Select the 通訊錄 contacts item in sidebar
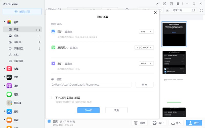This screenshot has width=205, height=128. 17,103
